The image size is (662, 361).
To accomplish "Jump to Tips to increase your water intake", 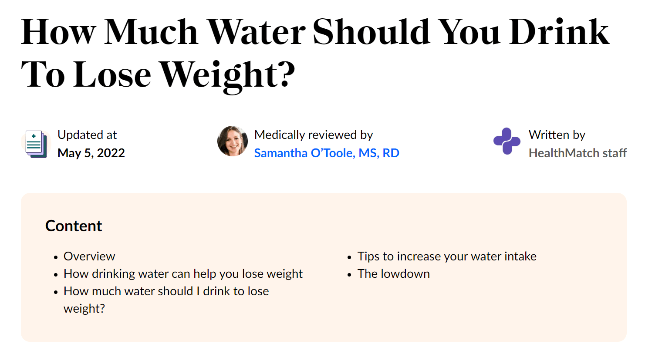I will coord(446,256).
